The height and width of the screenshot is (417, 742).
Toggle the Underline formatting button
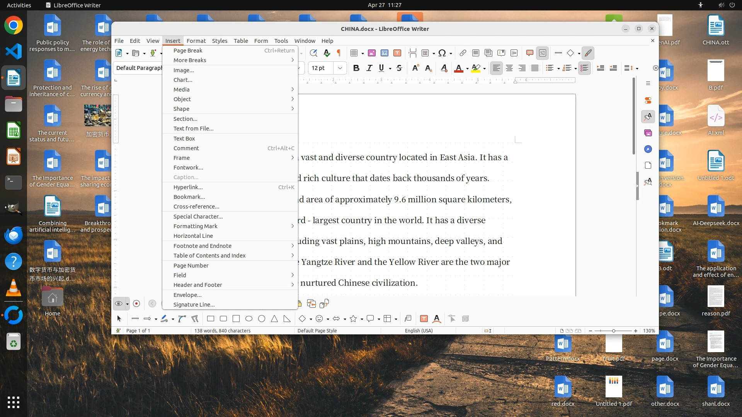coord(381,68)
